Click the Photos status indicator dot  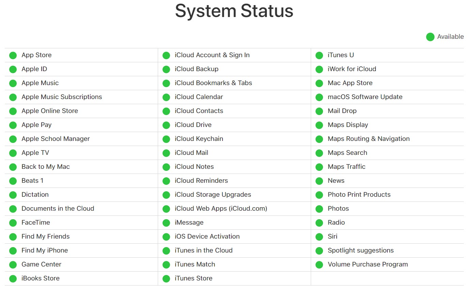[319, 209]
